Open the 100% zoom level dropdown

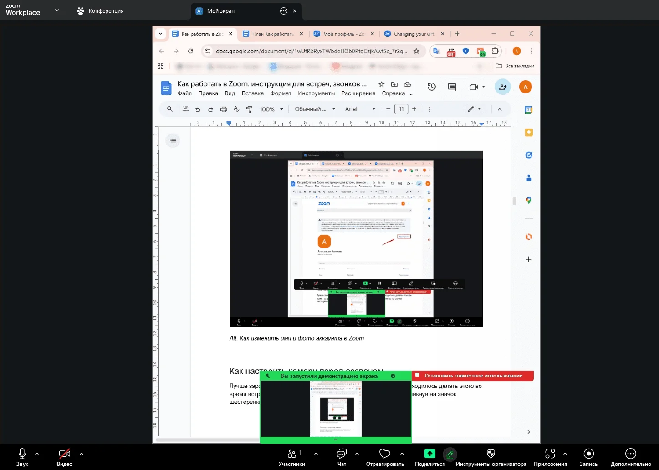pyautogui.click(x=271, y=109)
